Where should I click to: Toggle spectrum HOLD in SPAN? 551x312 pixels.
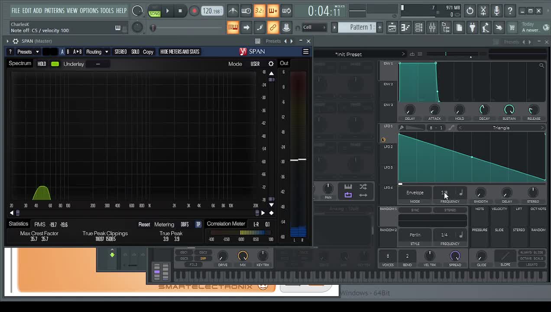point(42,64)
